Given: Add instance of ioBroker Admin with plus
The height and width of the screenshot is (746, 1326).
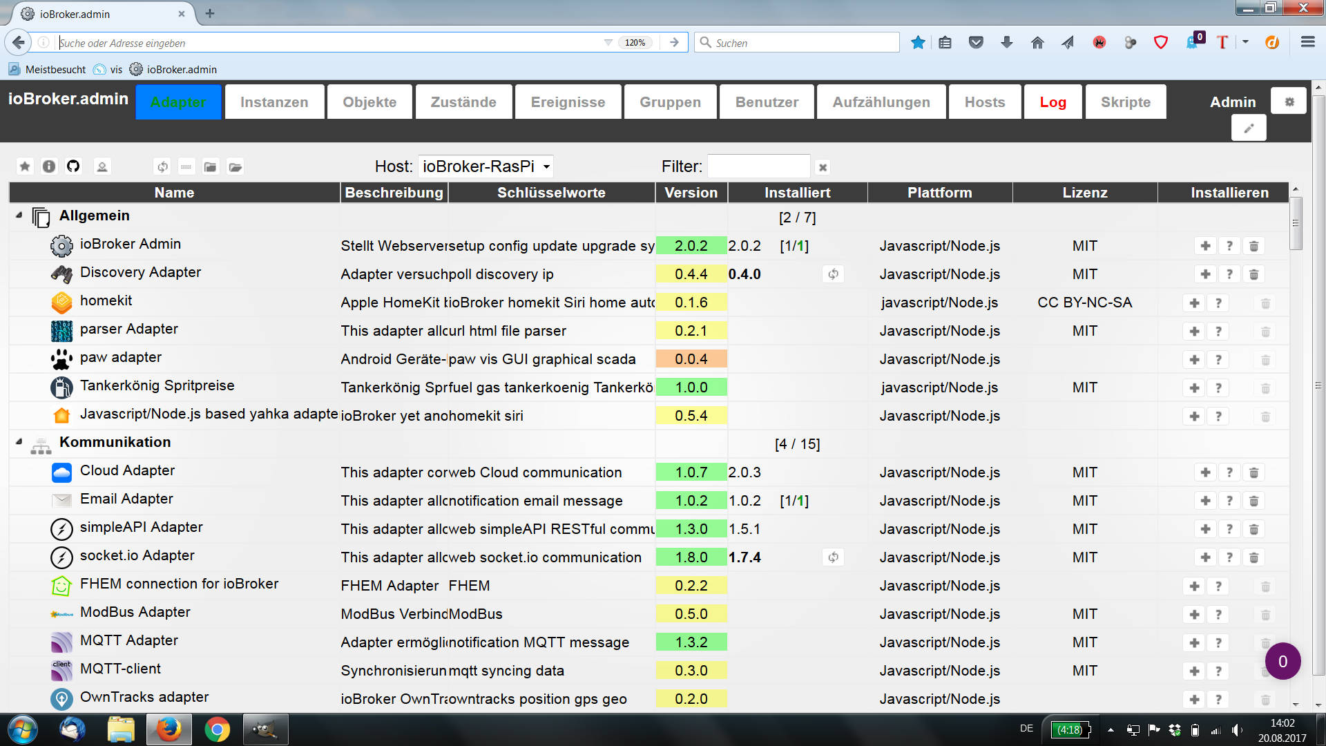Looking at the screenshot, I should pyautogui.click(x=1205, y=246).
